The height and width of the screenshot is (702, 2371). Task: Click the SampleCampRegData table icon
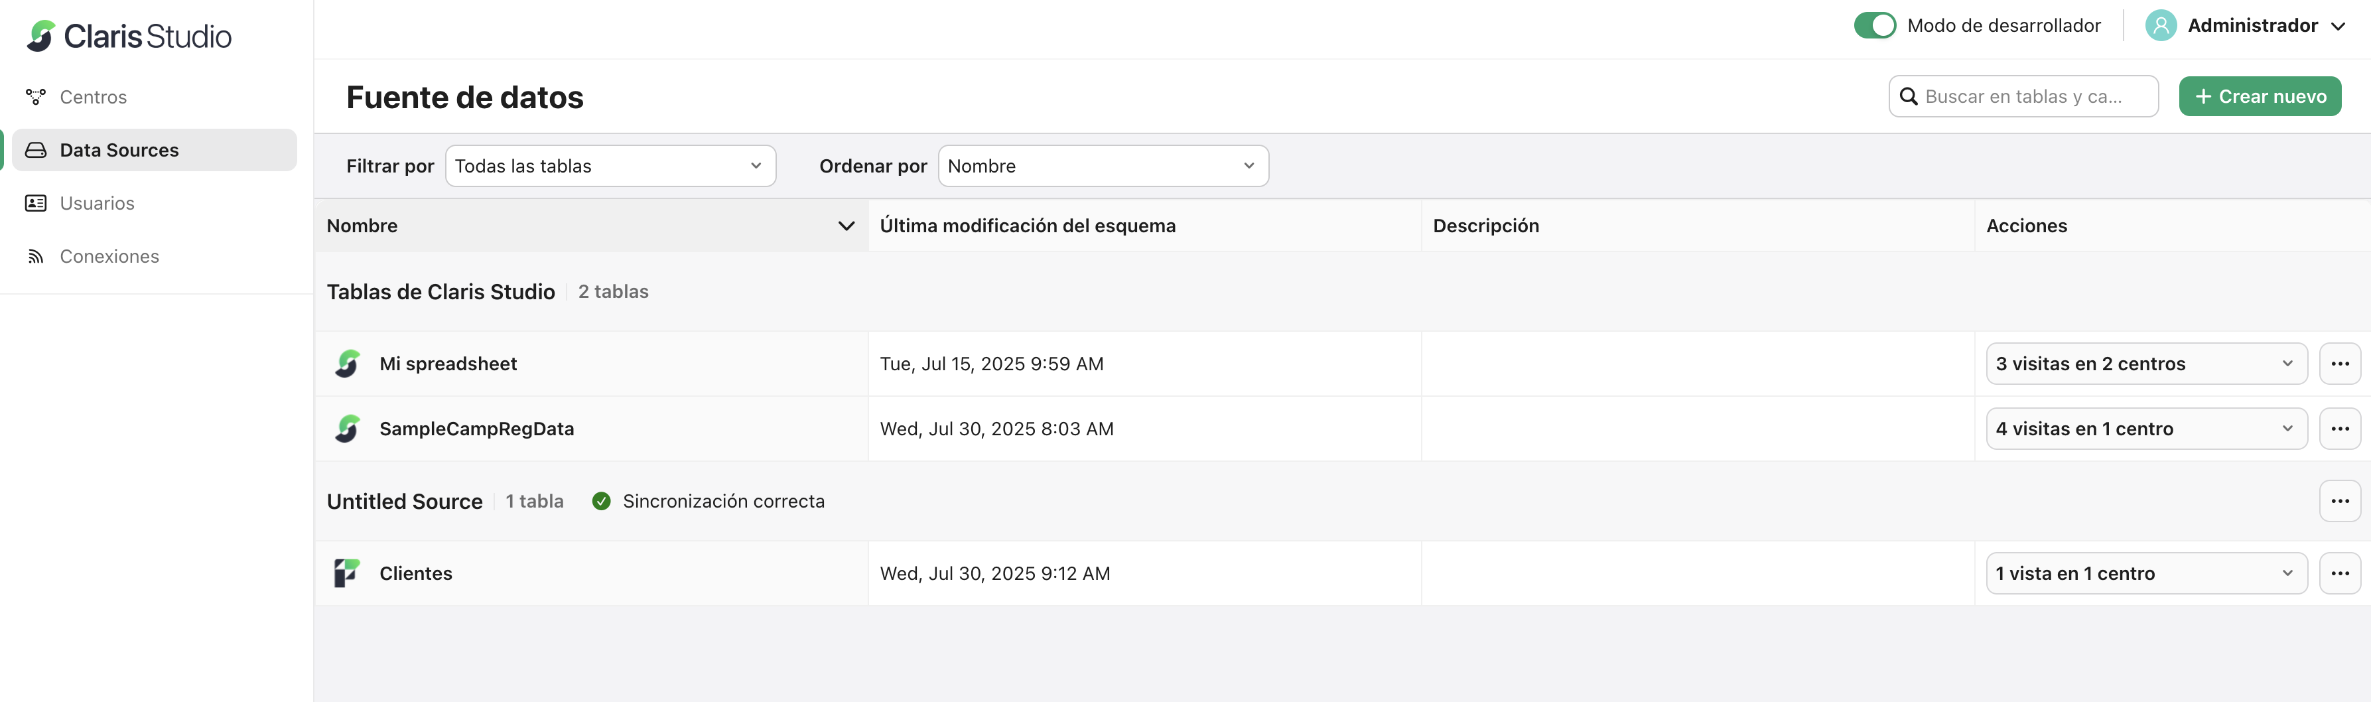347,429
